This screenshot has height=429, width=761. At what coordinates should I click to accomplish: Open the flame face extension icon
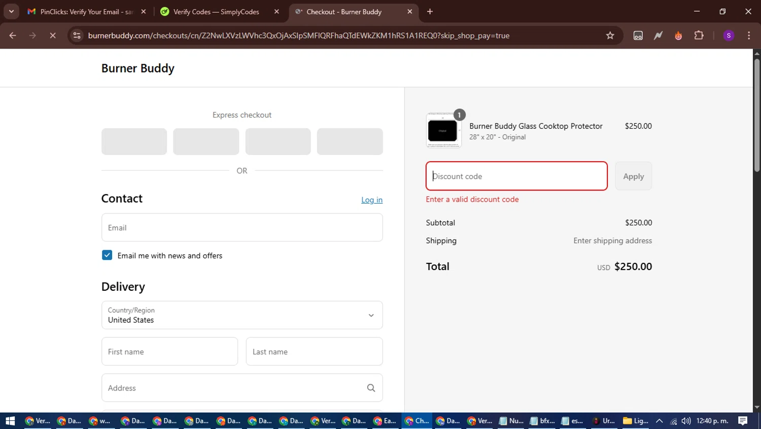click(x=678, y=35)
